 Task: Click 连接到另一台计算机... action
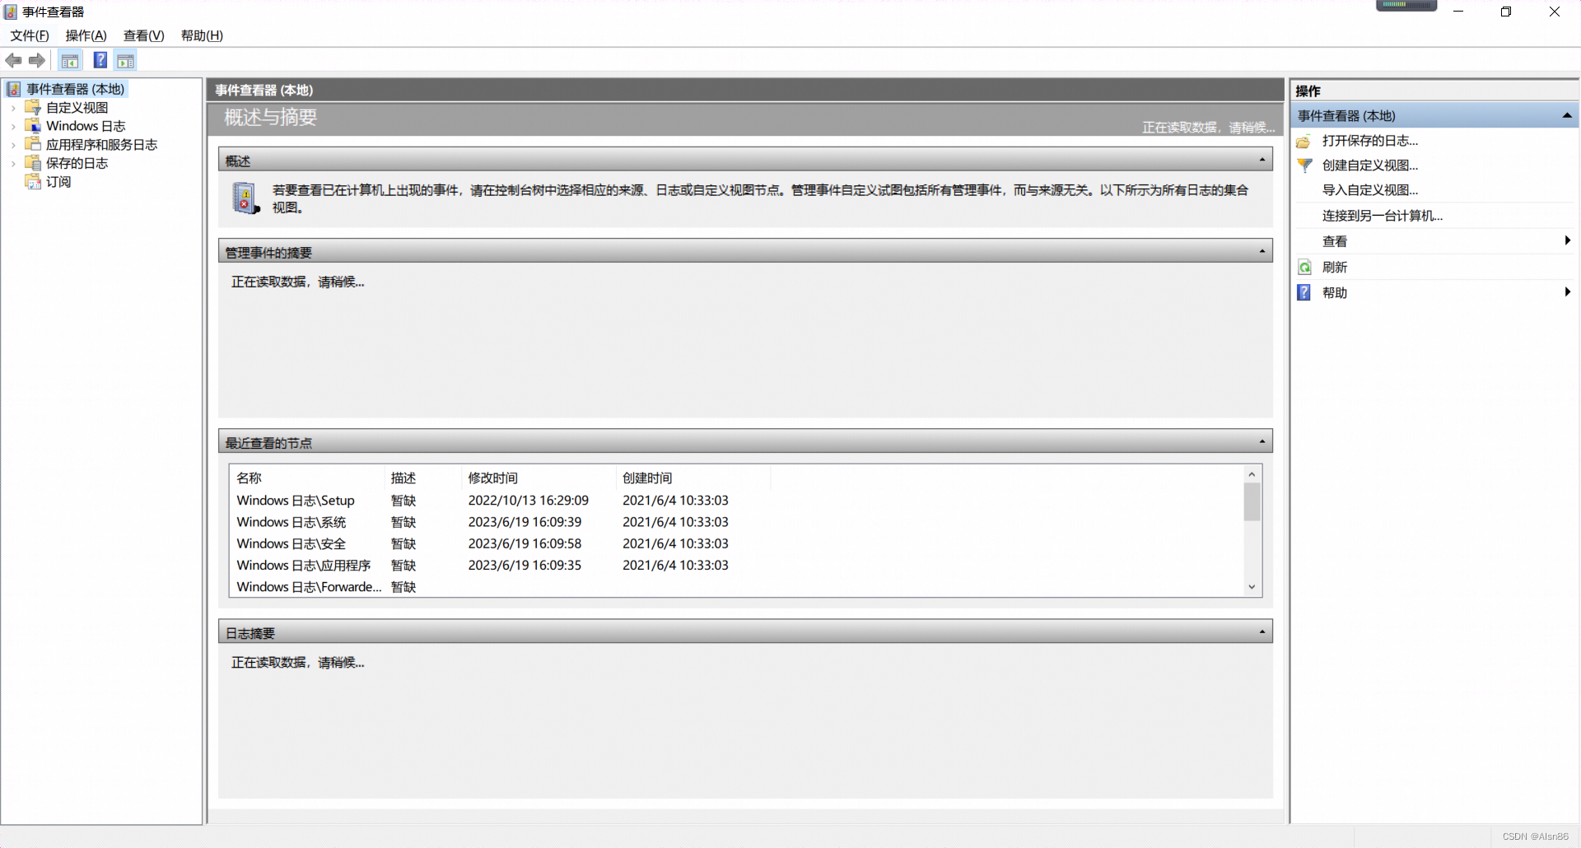pos(1383,216)
